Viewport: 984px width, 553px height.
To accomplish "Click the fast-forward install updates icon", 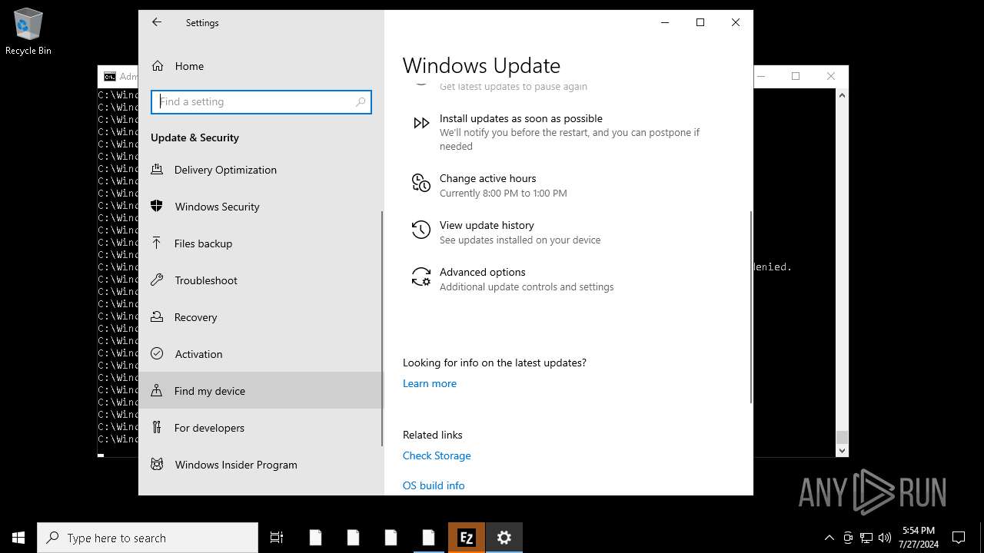I will tap(421, 123).
